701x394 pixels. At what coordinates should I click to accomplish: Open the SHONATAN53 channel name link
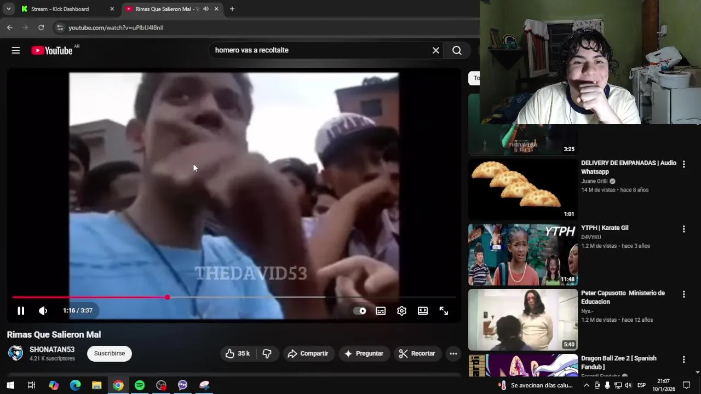[x=52, y=350]
